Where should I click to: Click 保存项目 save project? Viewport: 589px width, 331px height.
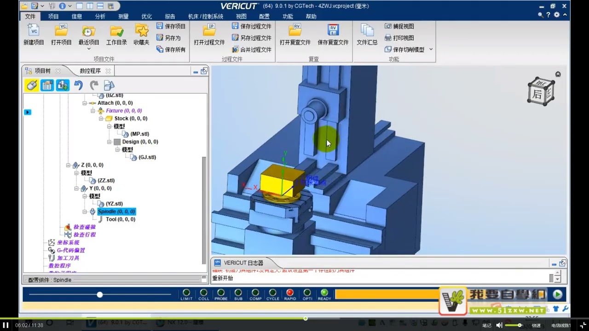click(x=171, y=26)
